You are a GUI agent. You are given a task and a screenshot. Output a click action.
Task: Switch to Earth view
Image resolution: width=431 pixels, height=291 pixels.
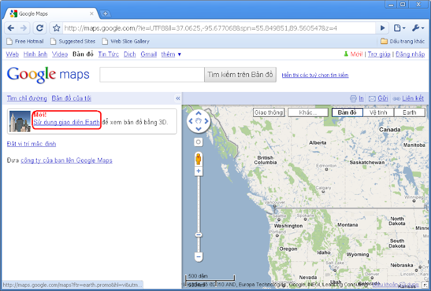click(x=409, y=112)
